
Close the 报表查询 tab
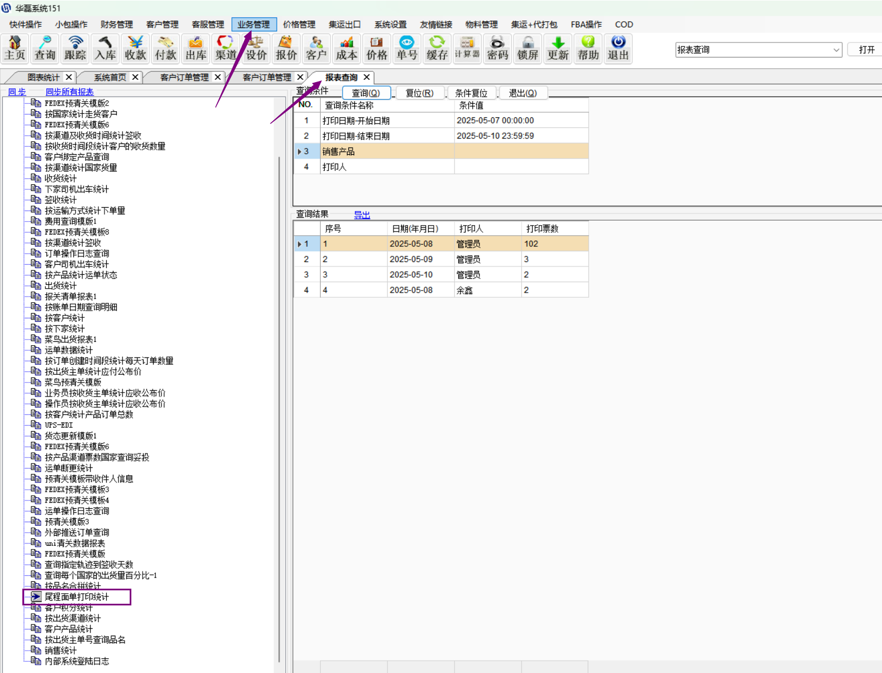(367, 77)
